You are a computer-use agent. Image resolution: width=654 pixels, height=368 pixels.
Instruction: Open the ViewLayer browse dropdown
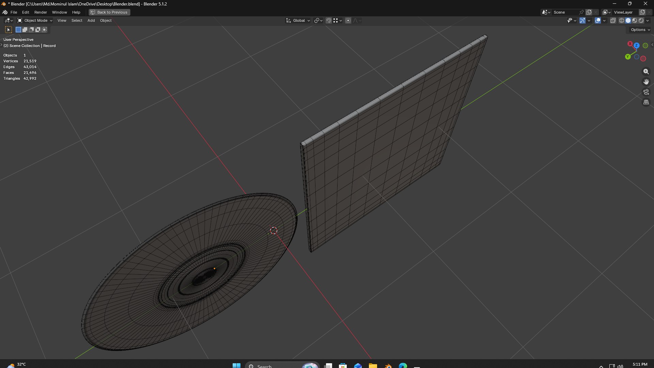pos(607,12)
